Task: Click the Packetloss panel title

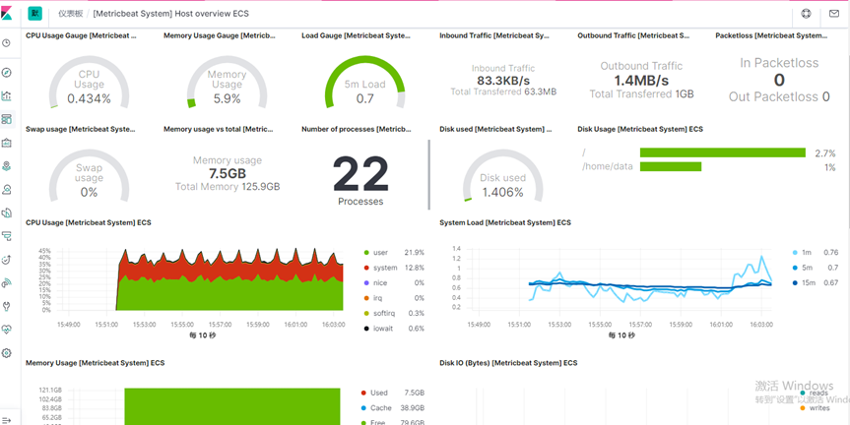Action: (771, 35)
